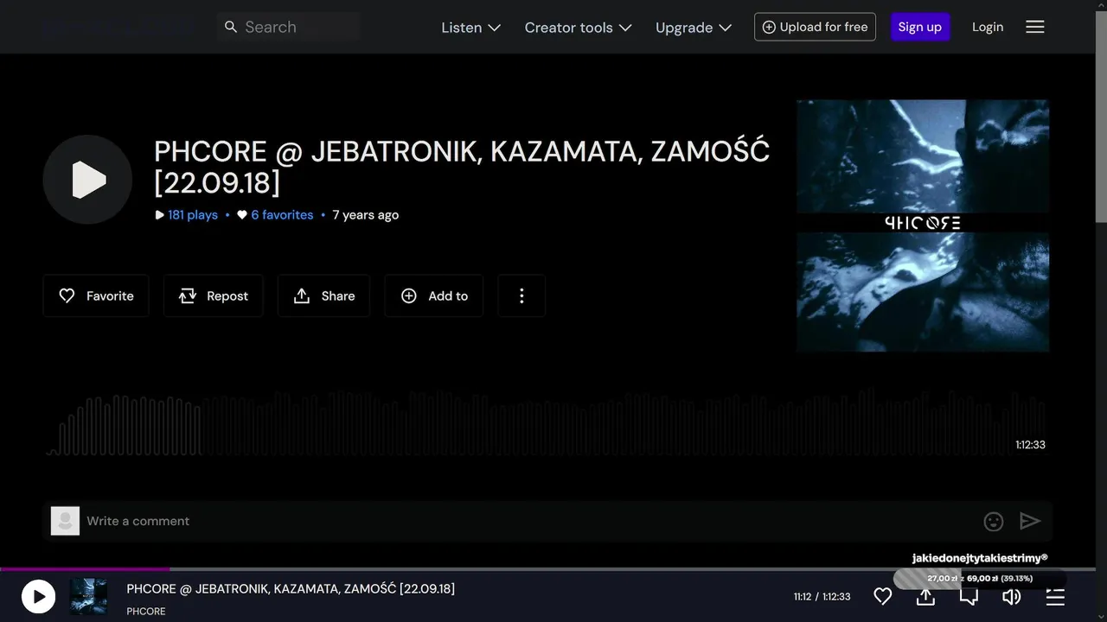
Task: Expand the Upgrade dropdown menu
Action: click(694, 27)
